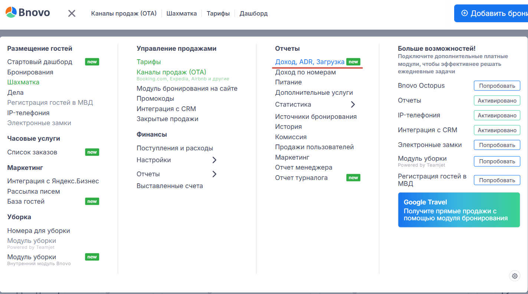Click the plus icon on Добавить бронирование
This screenshot has height=294, width=528.
[x=464, y=13]
